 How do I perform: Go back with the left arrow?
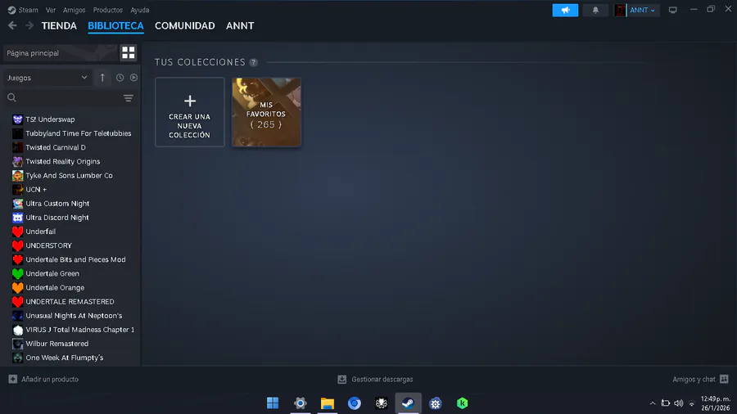coord(12,26)
